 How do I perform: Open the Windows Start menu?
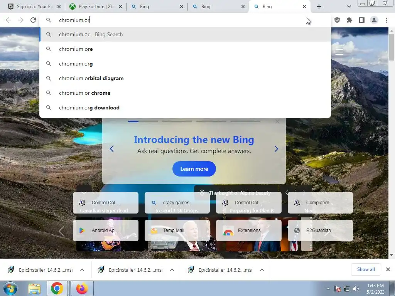pos(10,288)
